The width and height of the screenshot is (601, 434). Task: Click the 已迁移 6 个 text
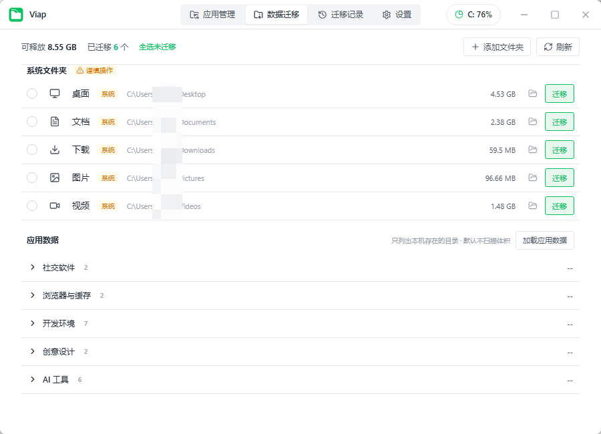(x=108, y=47)
